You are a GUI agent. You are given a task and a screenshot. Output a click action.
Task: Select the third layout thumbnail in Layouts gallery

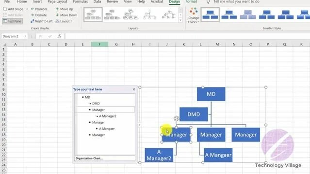click(131, 14)
